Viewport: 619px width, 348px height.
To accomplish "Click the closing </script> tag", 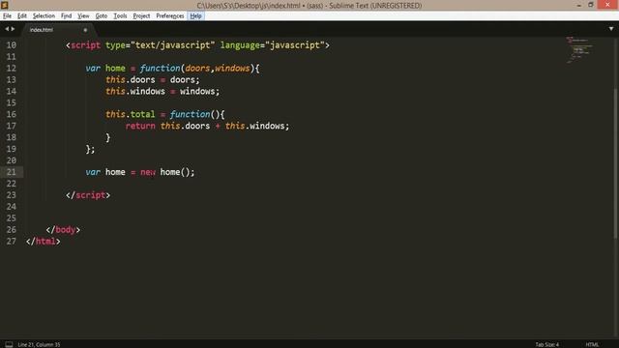I will (88, 195).
